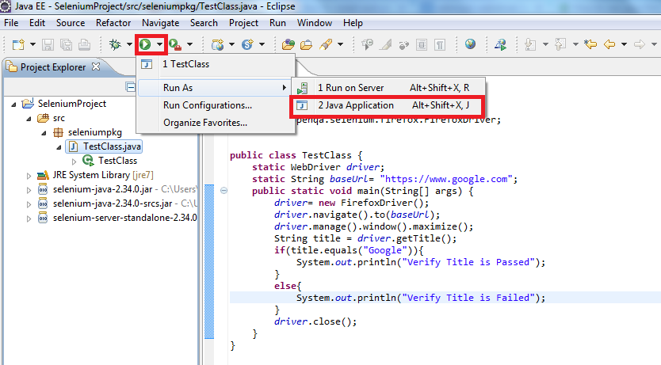
Task: Expand the selenium-server-standalone jar node
Action: point(29,219)
